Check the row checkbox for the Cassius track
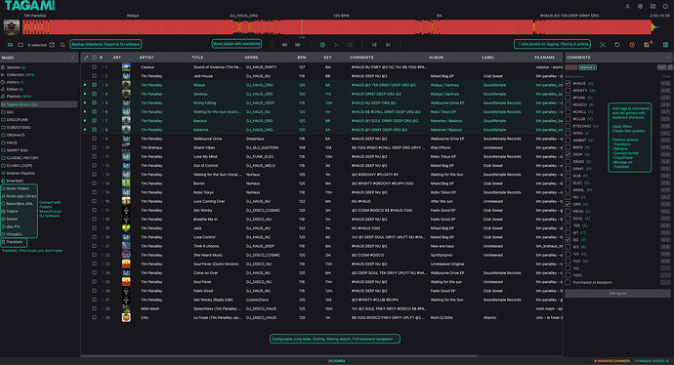The height and width of the screenshot is (365, 674). 94,67
